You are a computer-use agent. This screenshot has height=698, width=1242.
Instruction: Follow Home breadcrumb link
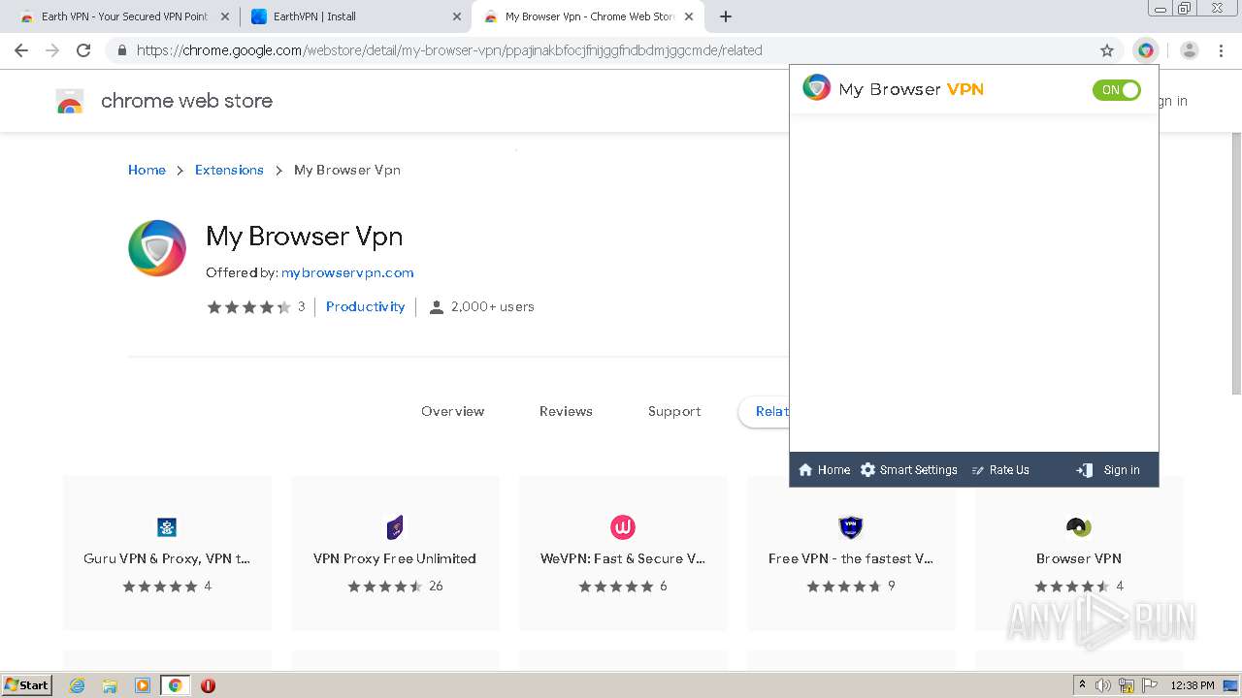[x=147, y=170]
